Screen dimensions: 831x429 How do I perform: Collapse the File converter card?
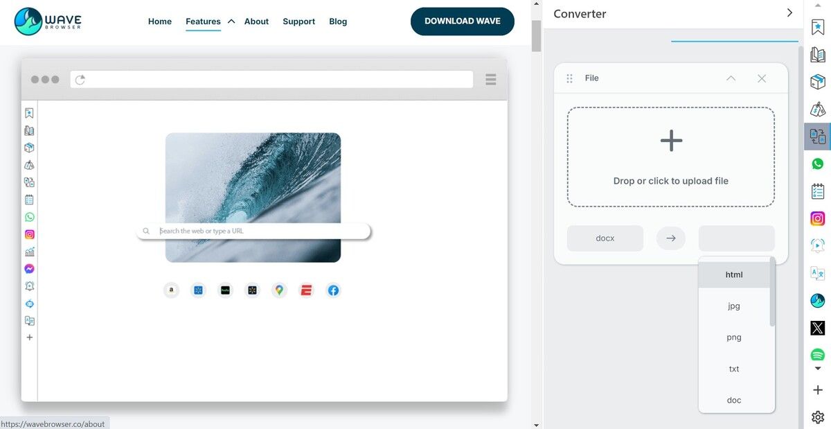[731, 78]
